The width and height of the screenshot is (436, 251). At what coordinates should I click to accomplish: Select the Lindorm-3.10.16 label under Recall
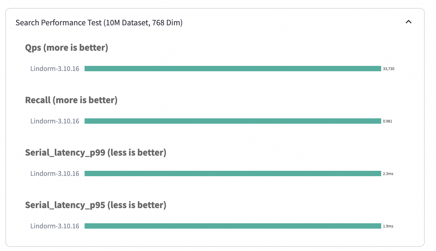pos(55,121)
